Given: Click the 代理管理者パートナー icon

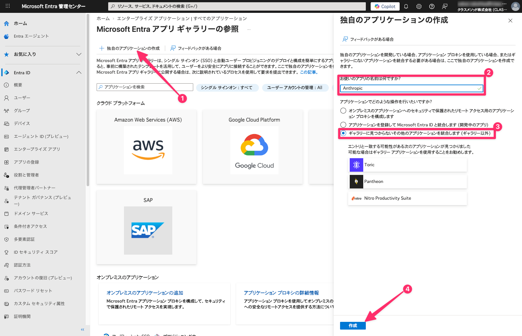Looking at the screenshot, I should 6,188.
